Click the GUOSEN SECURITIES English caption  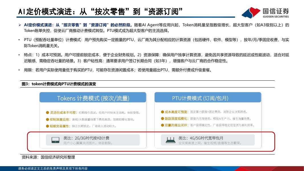click(x=276, y=17)
